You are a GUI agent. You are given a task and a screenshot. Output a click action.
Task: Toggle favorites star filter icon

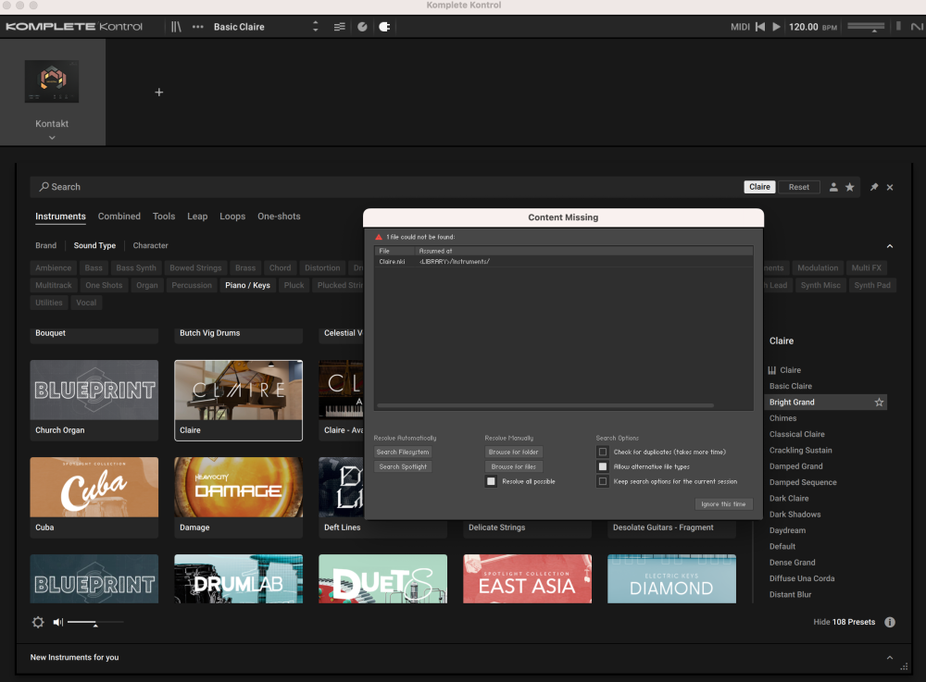850,187
